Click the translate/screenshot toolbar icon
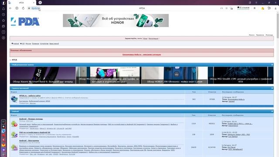Image resolution: width=279 pixels, height=157 pixels. click(231, 8)
